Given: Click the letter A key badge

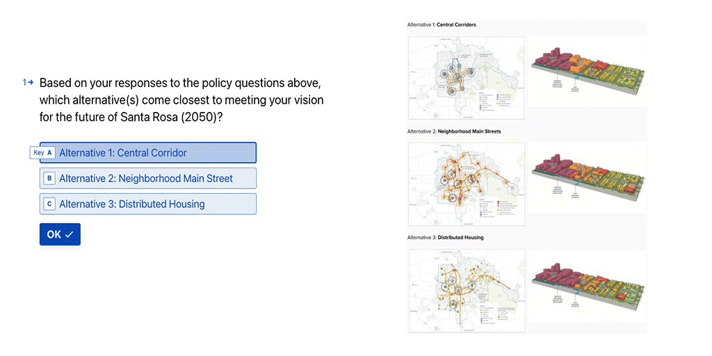Looking at the screenshot, I should (x=49, y=153).
